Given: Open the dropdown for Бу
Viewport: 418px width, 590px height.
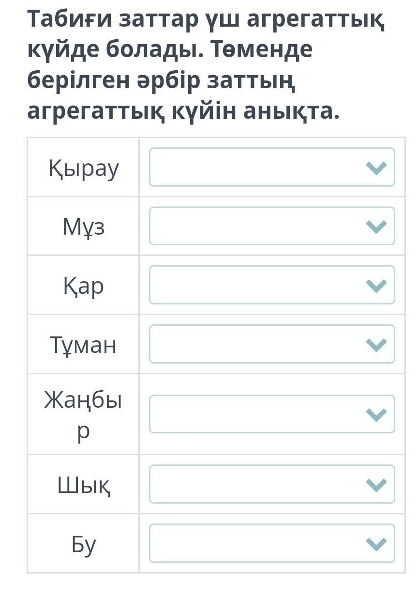Looking at the screenshot, I should point(272,543).
